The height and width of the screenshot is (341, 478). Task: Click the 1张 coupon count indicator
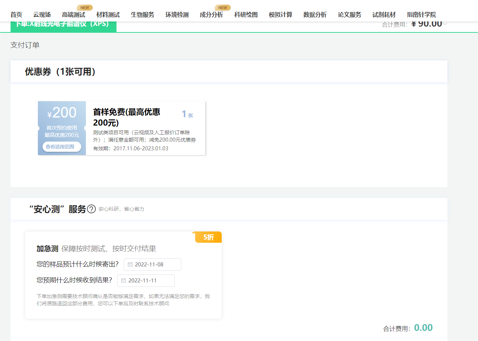(186, 115)
